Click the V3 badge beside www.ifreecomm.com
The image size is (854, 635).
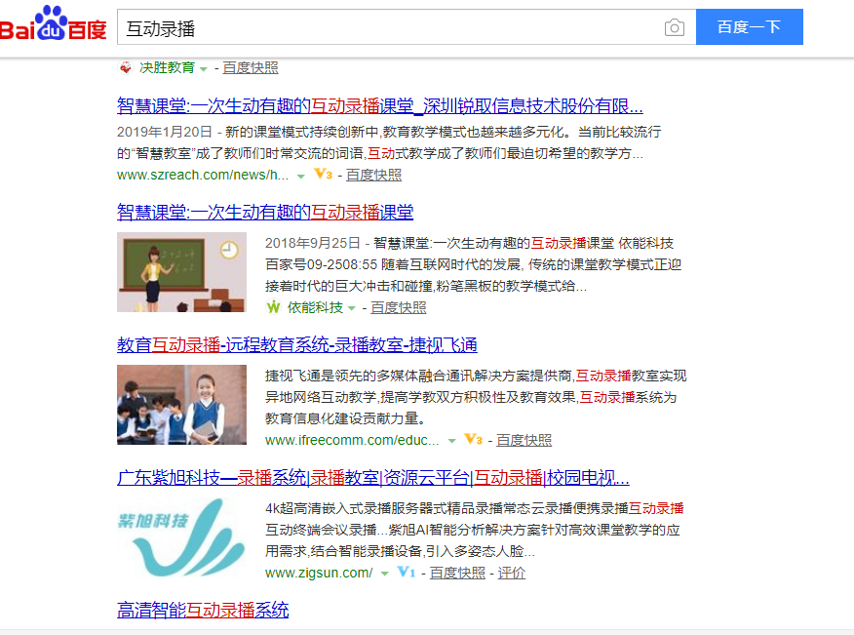pyautogui.click(x=474, y=440)
